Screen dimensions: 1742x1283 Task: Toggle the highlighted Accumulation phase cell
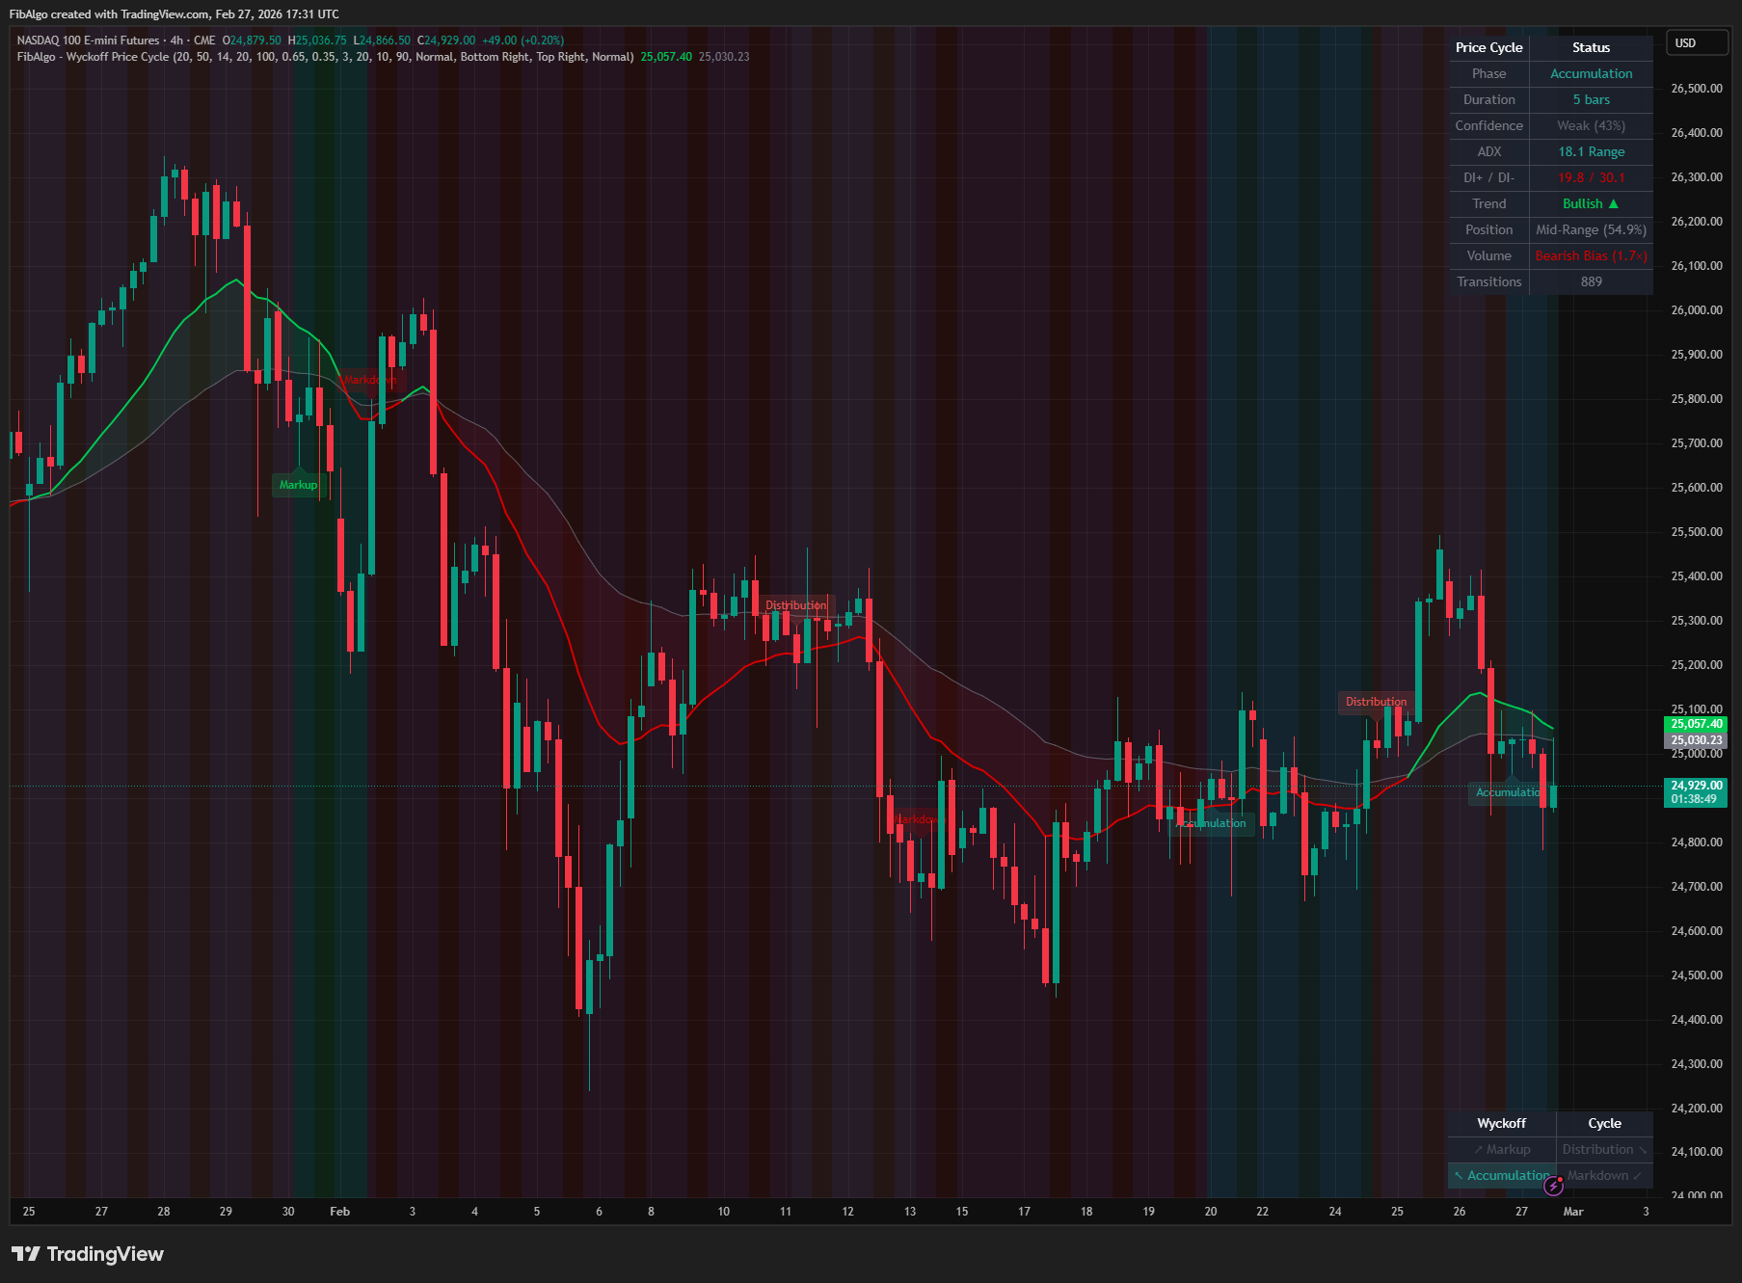coord(1502,1175)
